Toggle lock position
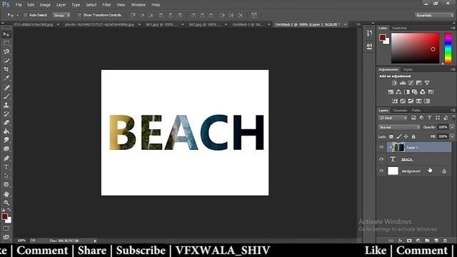This screenshot has width=457, height=257. pos(406,136)
